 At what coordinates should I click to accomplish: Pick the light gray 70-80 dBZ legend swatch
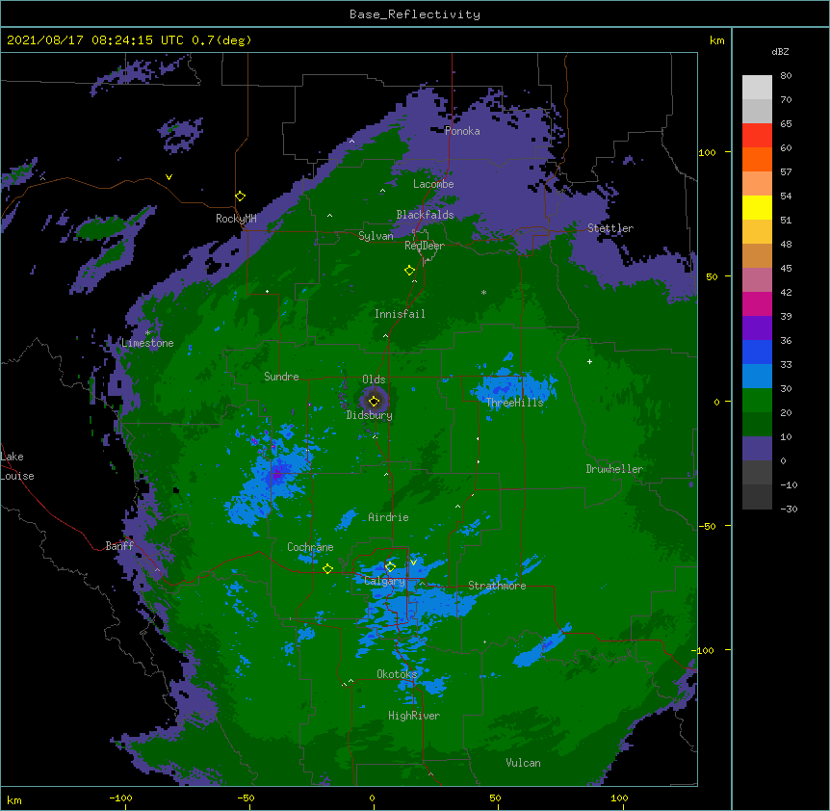757,88
